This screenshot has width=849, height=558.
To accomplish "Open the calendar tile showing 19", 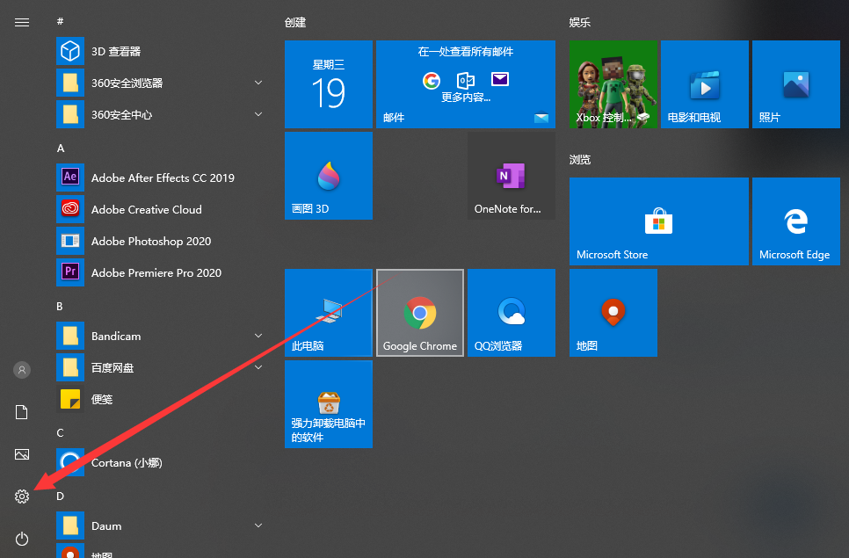I will [x=329, y=84].
